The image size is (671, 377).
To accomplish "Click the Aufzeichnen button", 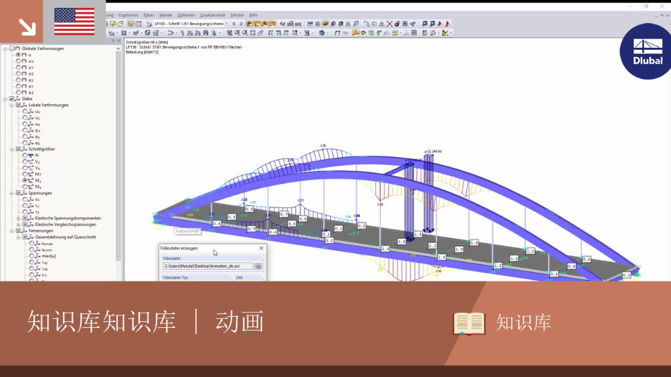I will [187, 231].
